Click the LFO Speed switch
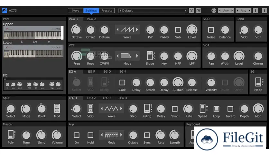The image size is (269, 155). click(203, 109)
